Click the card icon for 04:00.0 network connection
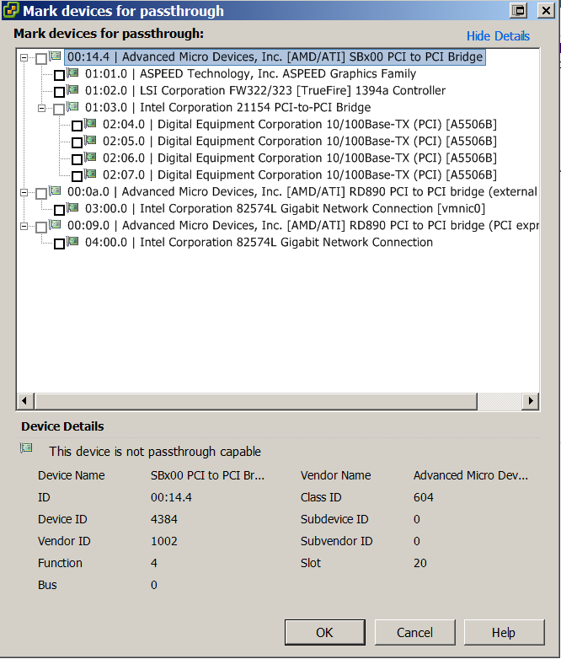The width and height of the screenshot is (561, 659). [x=72, y=241]
